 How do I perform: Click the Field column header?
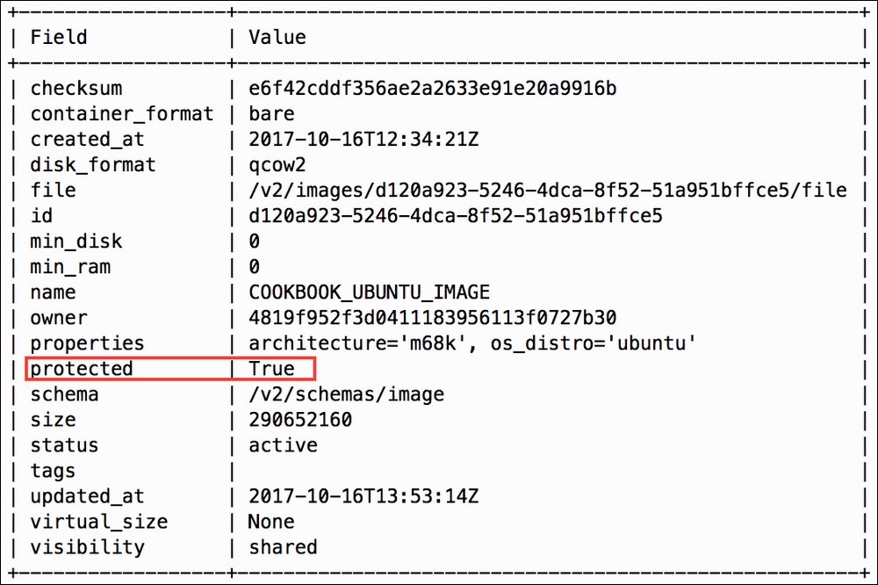point(59,38)
